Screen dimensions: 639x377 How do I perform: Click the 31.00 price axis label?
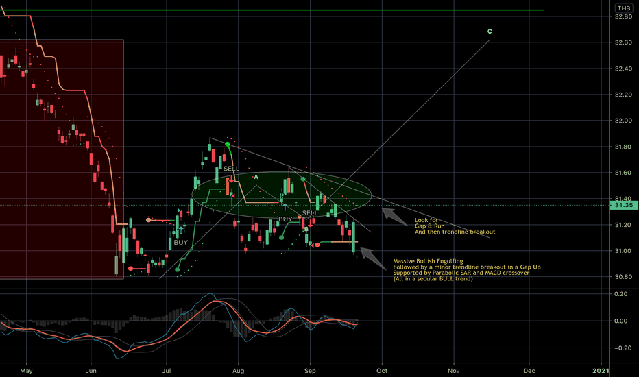point(623,251)
